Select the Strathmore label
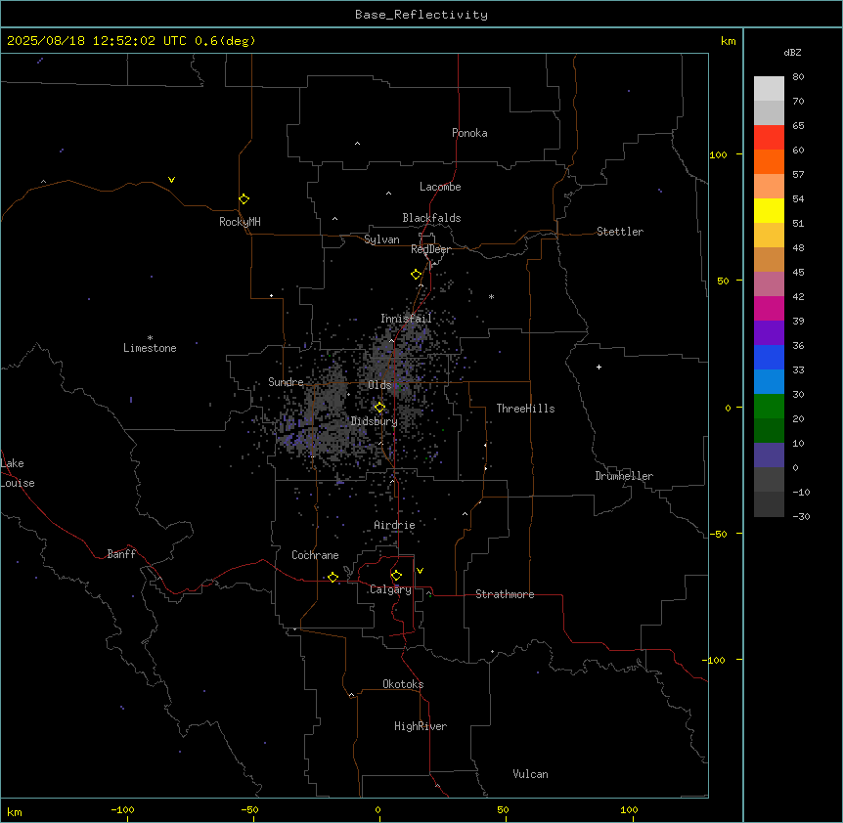This screenshot has height=823, width=843. [505, 594]
